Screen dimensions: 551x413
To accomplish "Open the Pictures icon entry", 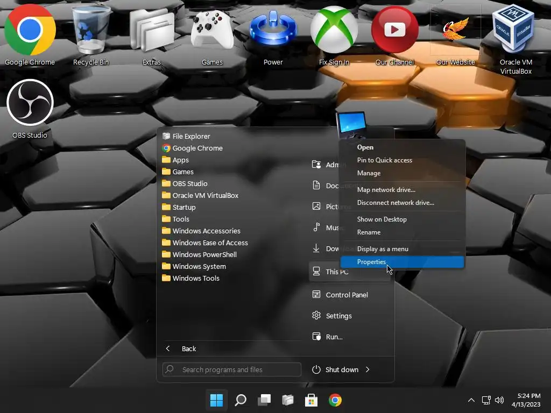I will (x=316, y=206).
